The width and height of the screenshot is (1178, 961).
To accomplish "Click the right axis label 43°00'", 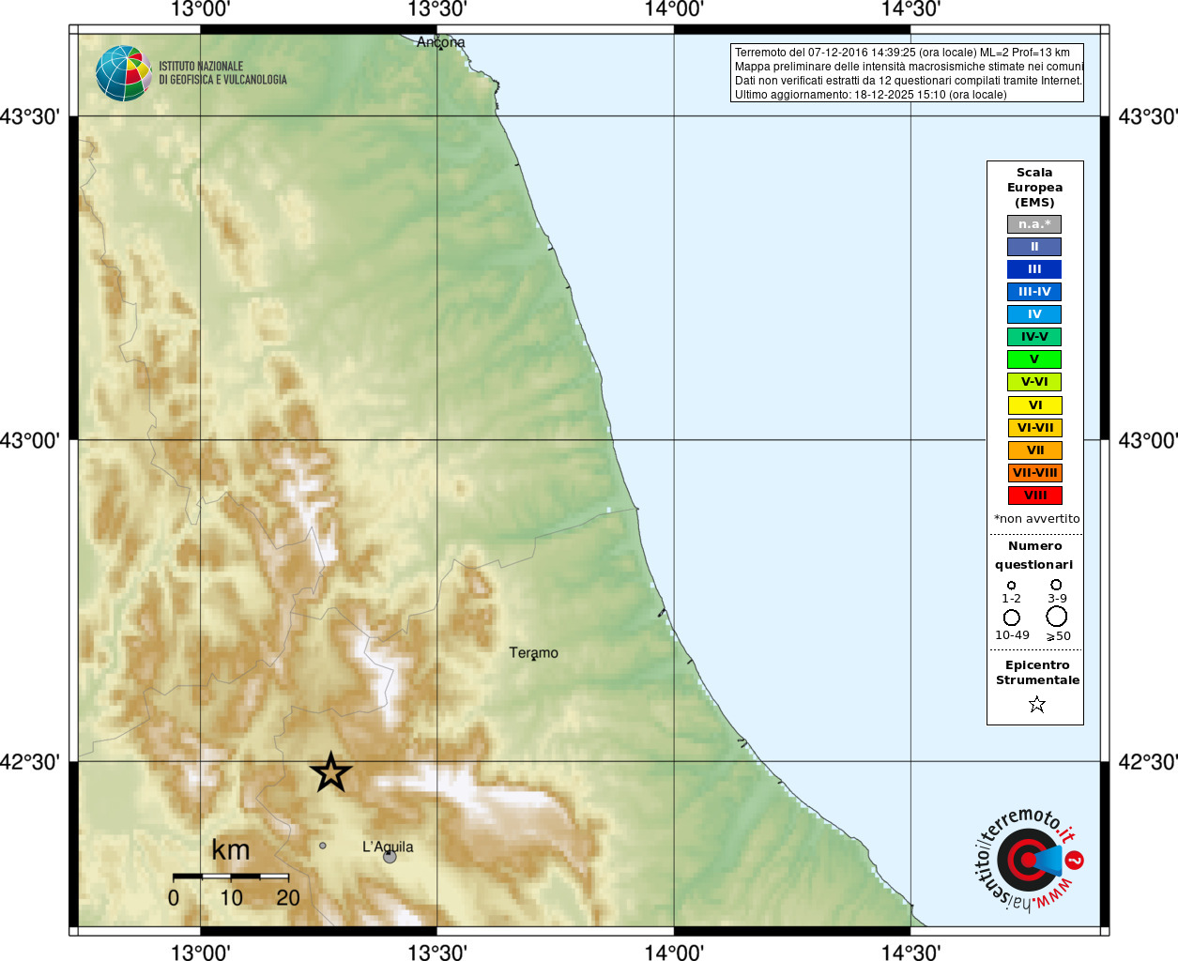I will tap(1148, 440).
